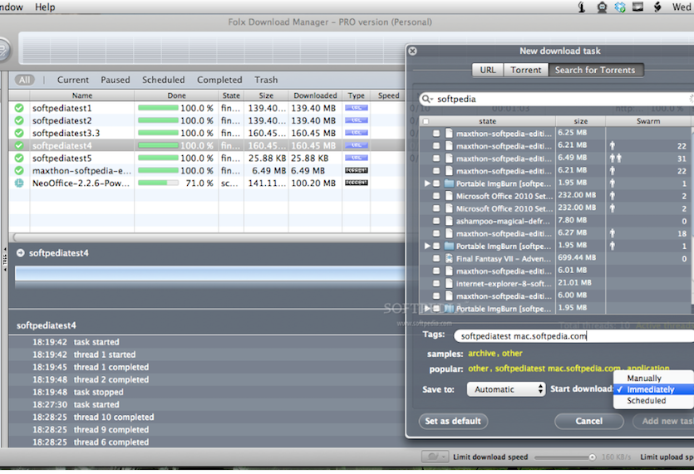694x474 pixels.
Task: Sort search results by the size column
Action: 581,121
